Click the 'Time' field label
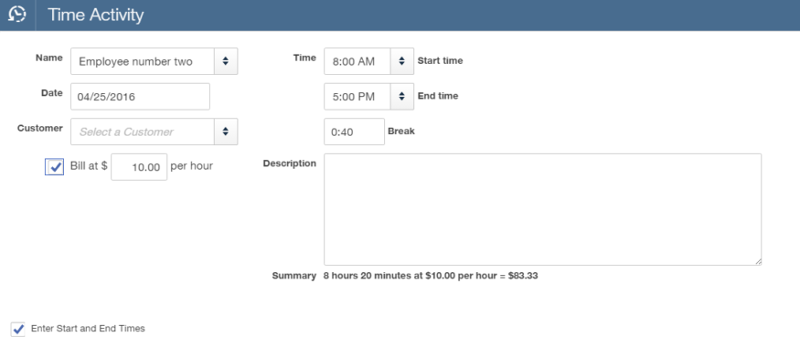This screenshot has height=347, width=800. tap(304, 58)
